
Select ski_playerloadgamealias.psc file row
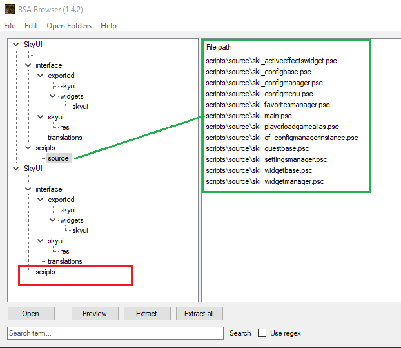tap(272, 127)
